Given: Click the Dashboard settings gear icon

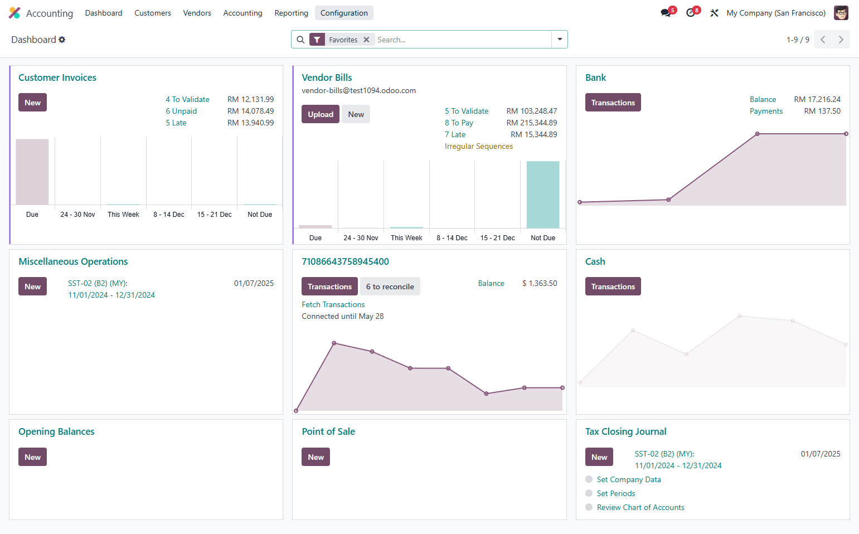Looking at the screenshot, I should click(x=62, y=40).
